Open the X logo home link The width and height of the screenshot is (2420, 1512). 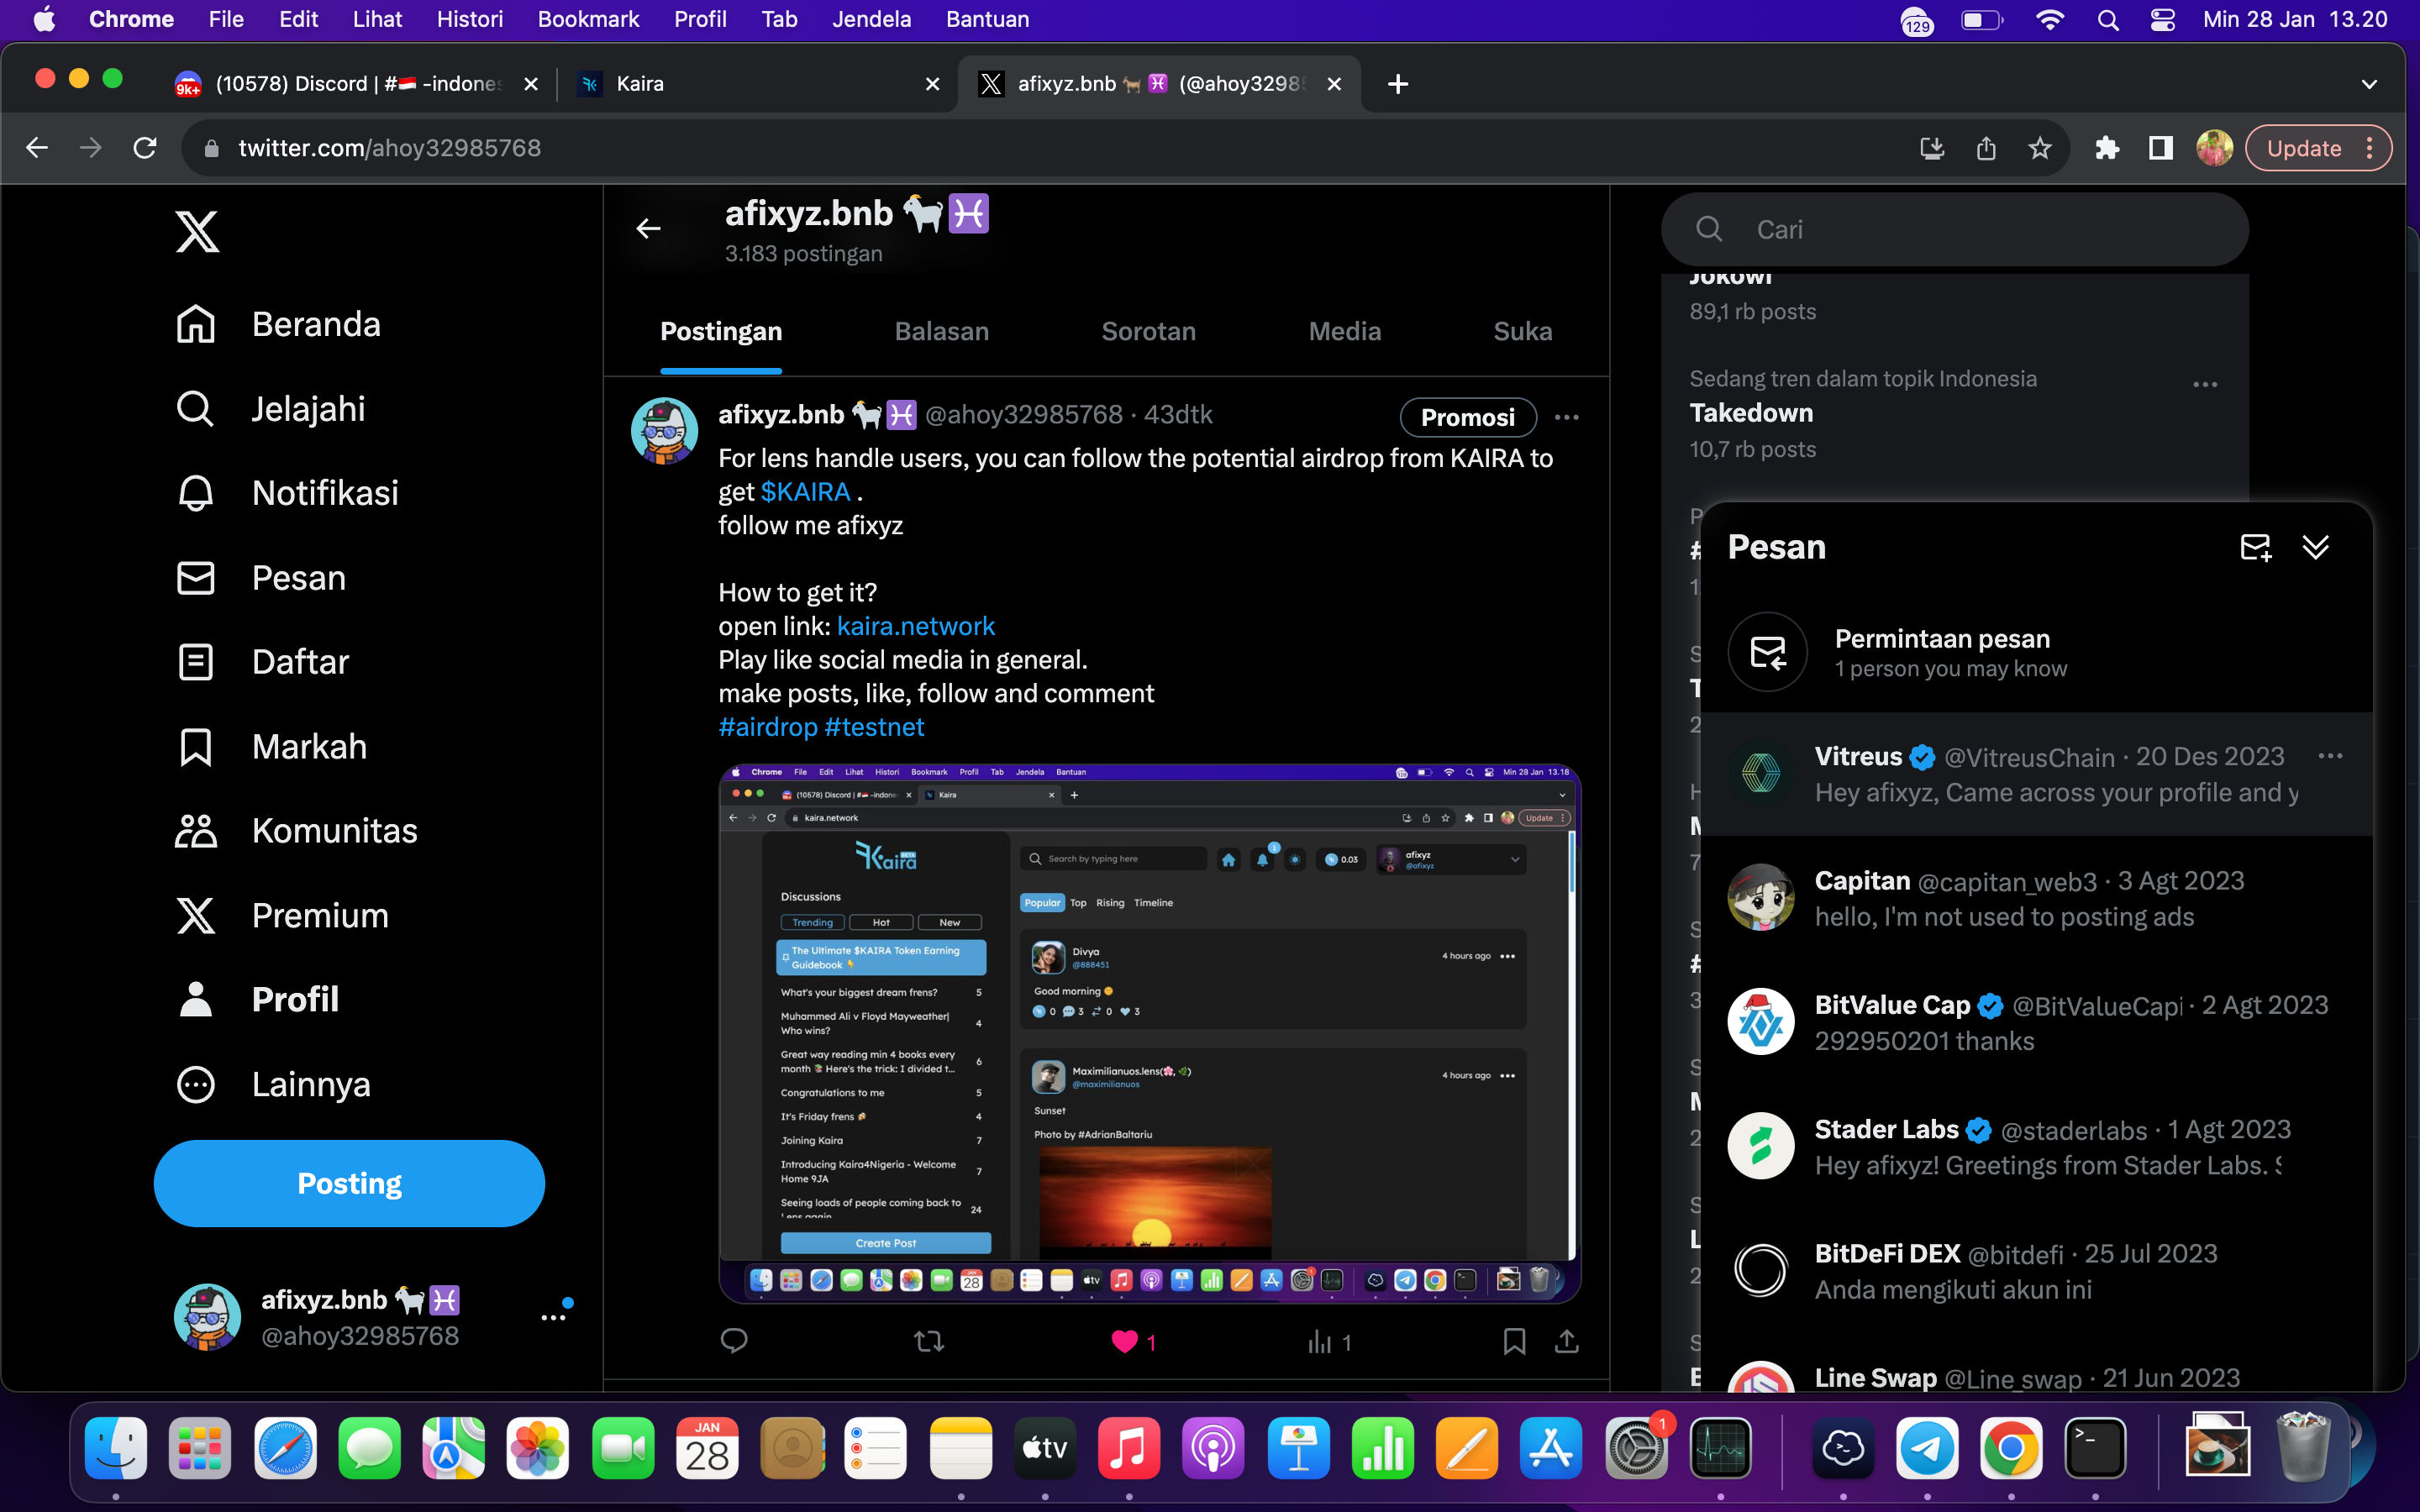197,231
